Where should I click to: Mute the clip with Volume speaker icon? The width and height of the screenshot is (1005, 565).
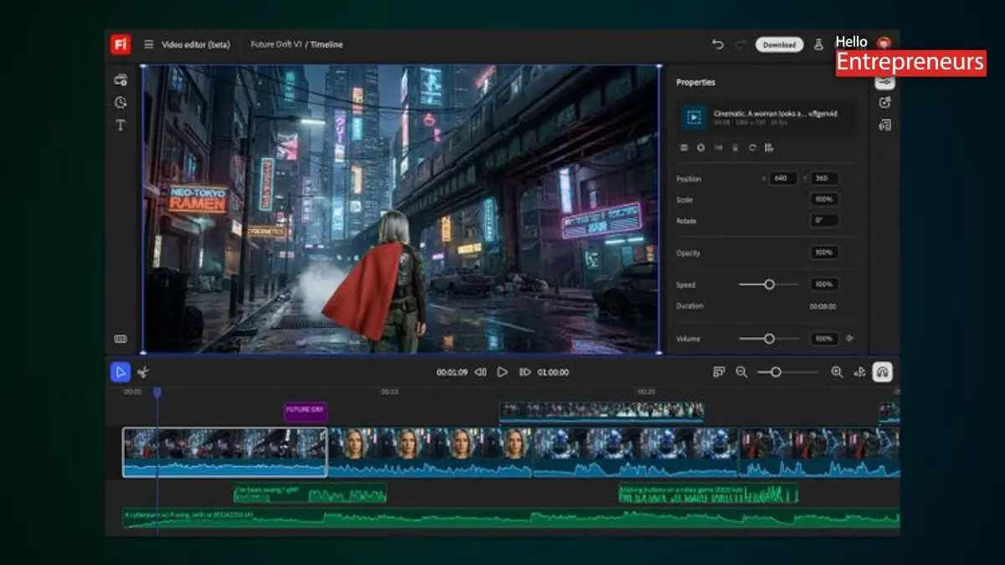(x=850, y=339)
